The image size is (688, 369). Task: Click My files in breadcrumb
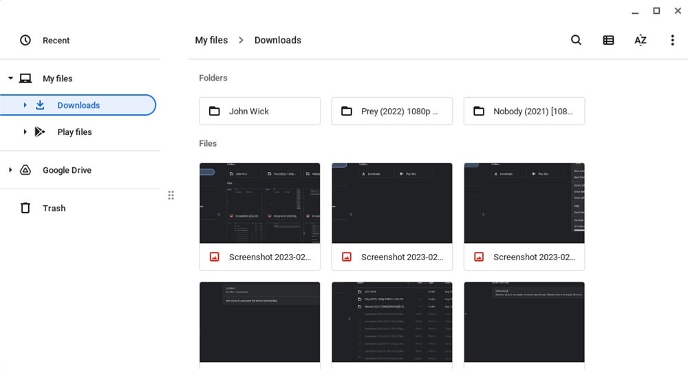(x=211, y=40)
